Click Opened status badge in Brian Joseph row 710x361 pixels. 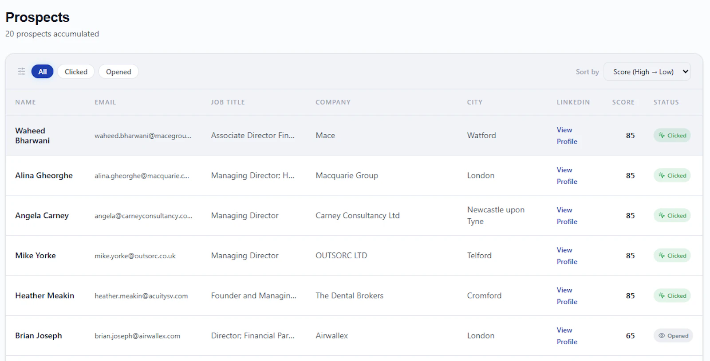point(673,336)
